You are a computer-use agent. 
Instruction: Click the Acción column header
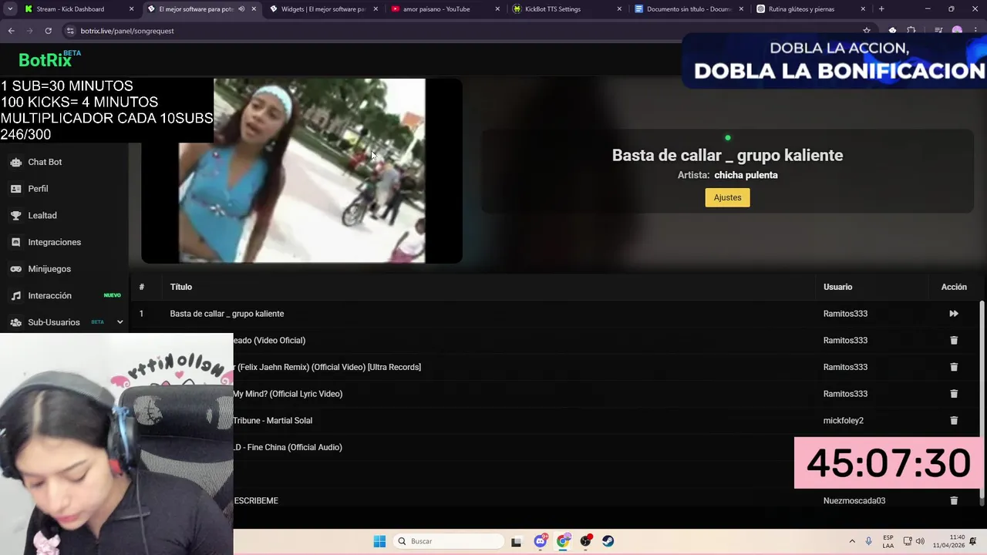point(954,287)
